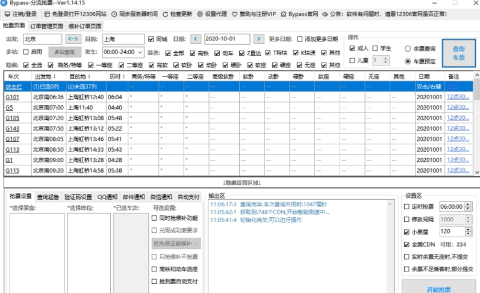The height and width of the screenshot is (293, 480).
Task: Open 设置代理 settings
Action: [212, 14]
